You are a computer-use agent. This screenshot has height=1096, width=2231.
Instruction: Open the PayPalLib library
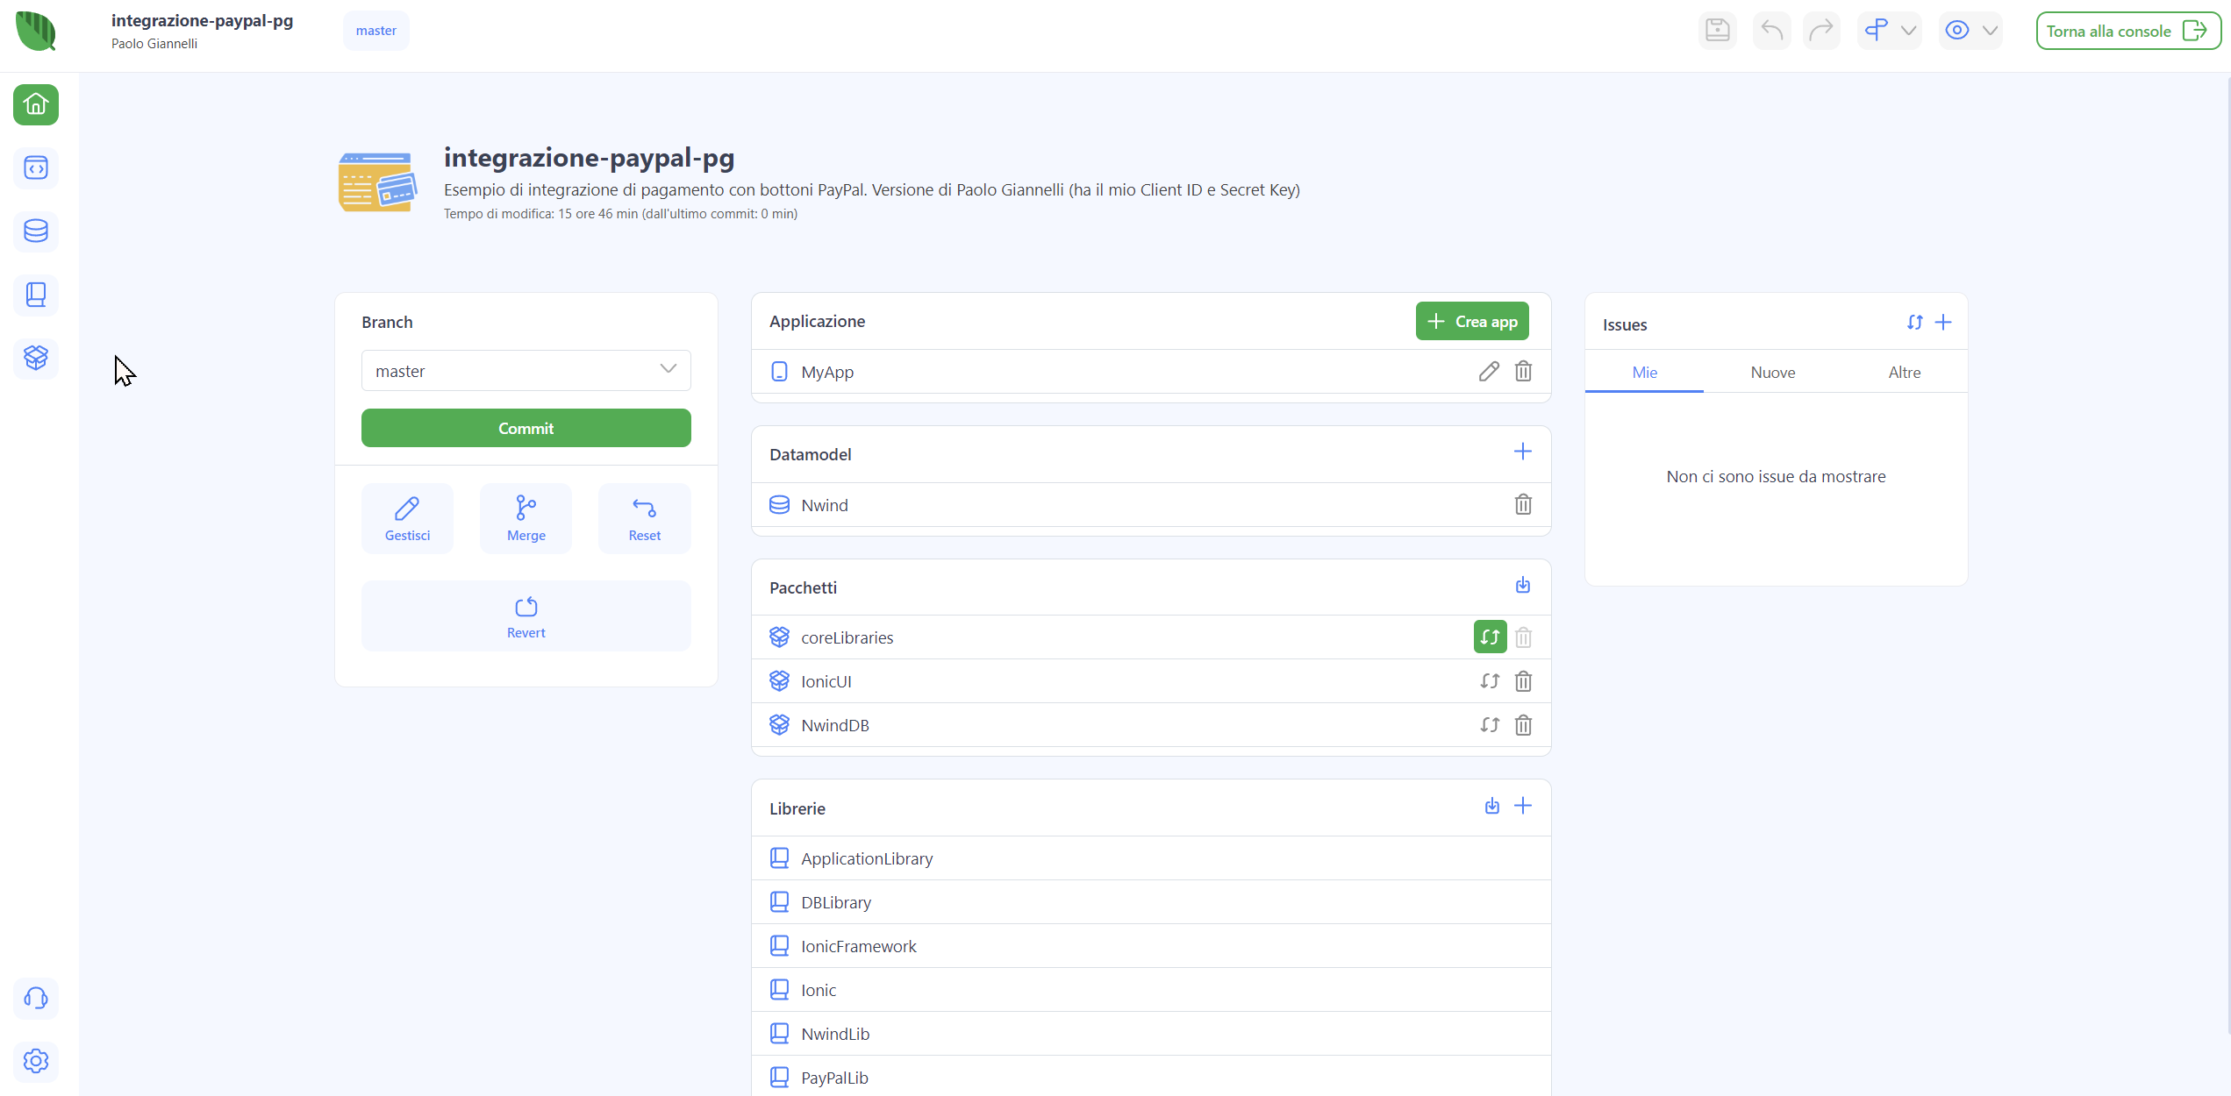834,1078
